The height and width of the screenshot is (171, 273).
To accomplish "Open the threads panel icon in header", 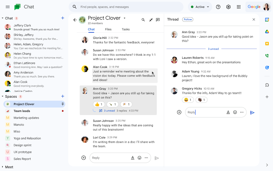I will point(158,20).
